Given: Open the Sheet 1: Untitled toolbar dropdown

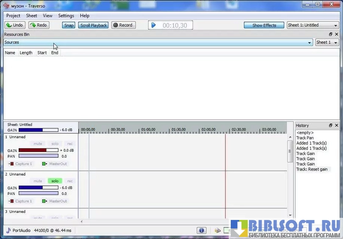Looking at the screenshot, I should (313, 25).
